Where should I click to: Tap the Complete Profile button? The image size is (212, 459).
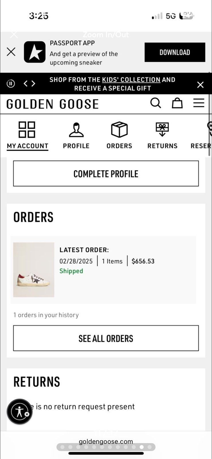click(x=106, y=174)
